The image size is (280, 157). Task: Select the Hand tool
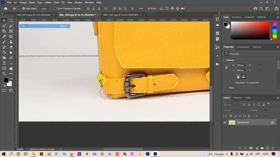click(x=11, y=68)
